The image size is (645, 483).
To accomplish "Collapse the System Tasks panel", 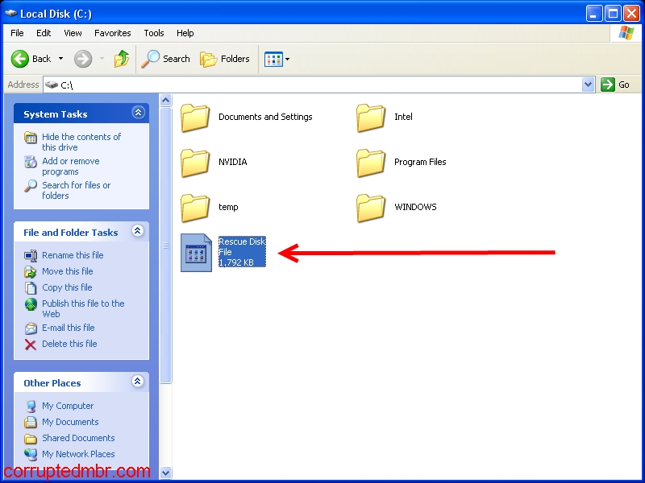I will click(138, 114).
